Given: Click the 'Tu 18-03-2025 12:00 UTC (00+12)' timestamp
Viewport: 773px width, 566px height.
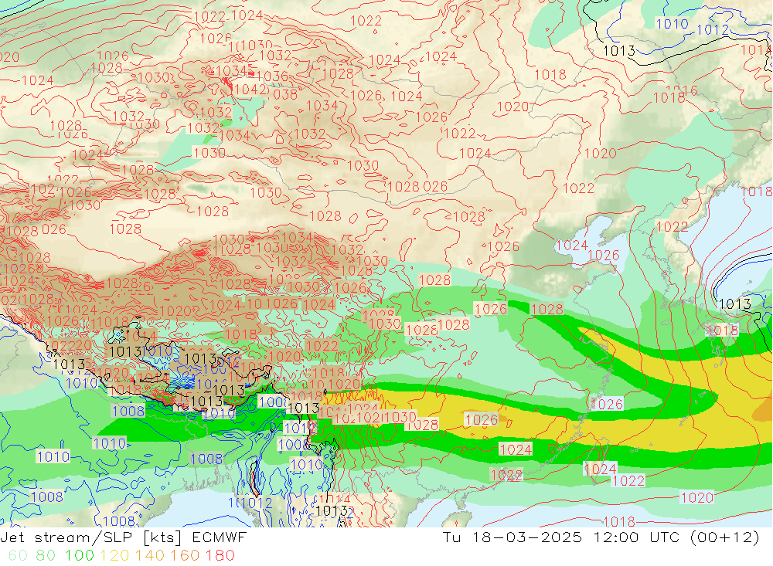Looking at the screenshot, I should click(x=601, y=537).
